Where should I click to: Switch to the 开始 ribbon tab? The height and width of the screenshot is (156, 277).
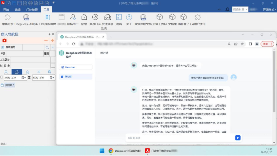(6, 10)
